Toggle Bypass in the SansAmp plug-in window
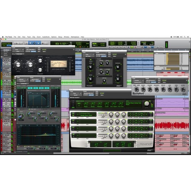The image size is (191, 191). coord(164,80)
